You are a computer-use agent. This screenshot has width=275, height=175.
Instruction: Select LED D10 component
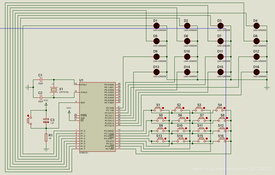(187, 57)
